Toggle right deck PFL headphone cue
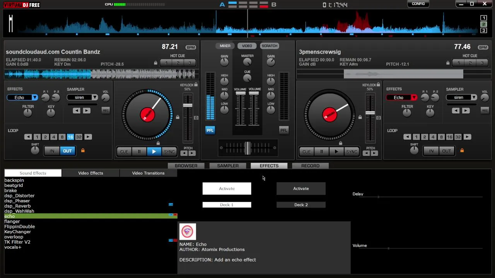This screenshot has width=495, height=278. [x=283, y=131]
